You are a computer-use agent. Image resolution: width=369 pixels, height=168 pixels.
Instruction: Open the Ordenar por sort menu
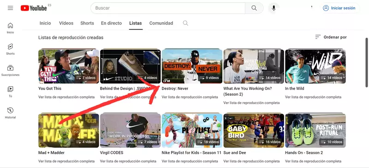(x=331, y=37)
